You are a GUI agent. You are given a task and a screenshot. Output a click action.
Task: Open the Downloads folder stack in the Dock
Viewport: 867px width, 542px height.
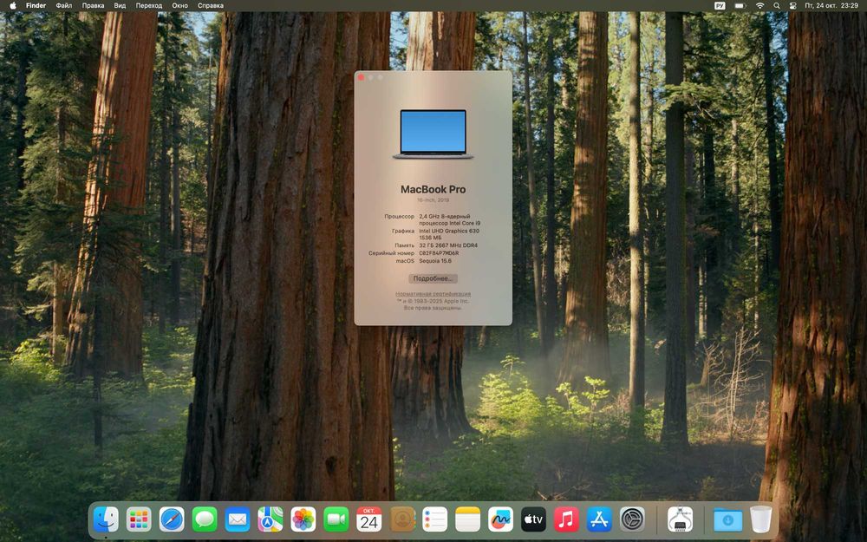727,519
